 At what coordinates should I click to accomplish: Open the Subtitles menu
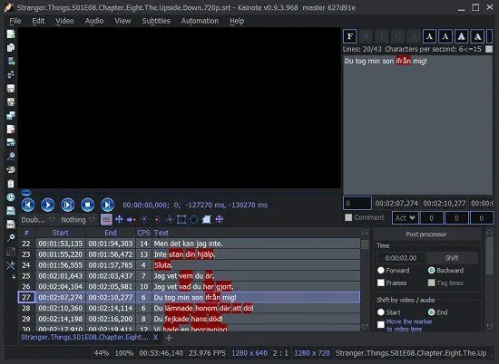click(x=156, y=21)
